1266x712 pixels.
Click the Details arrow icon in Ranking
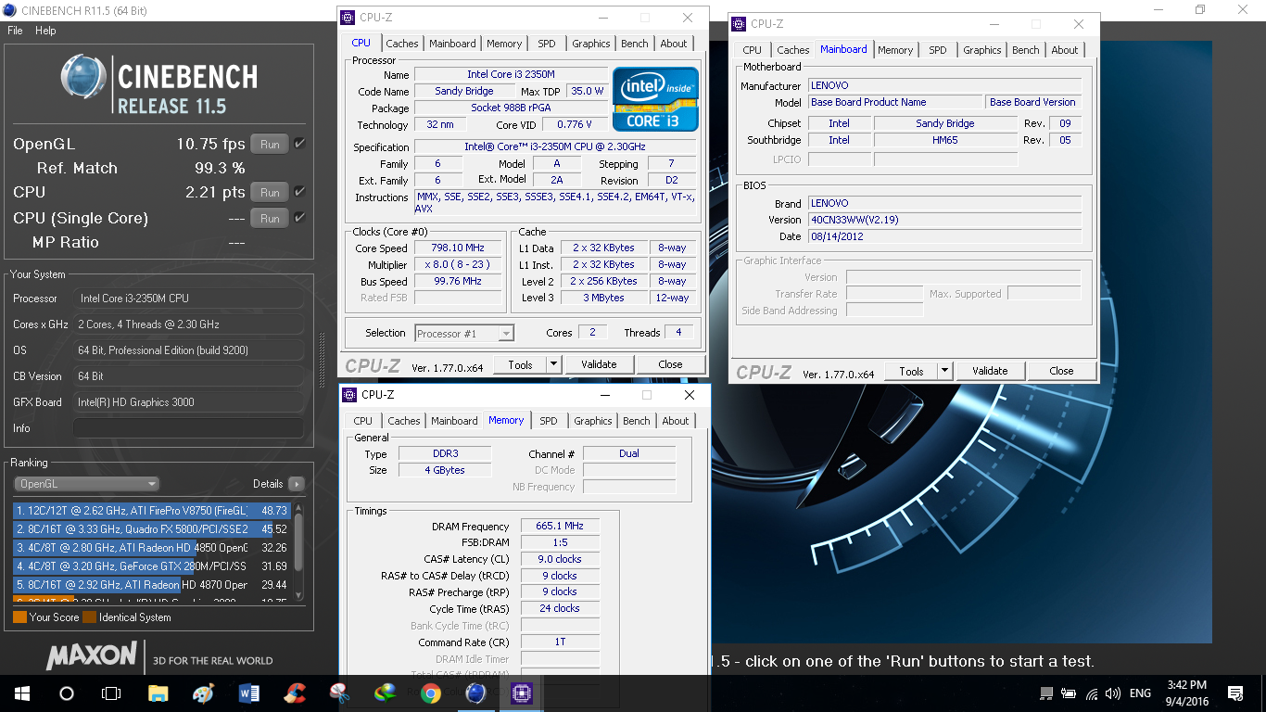click(296, 484)
